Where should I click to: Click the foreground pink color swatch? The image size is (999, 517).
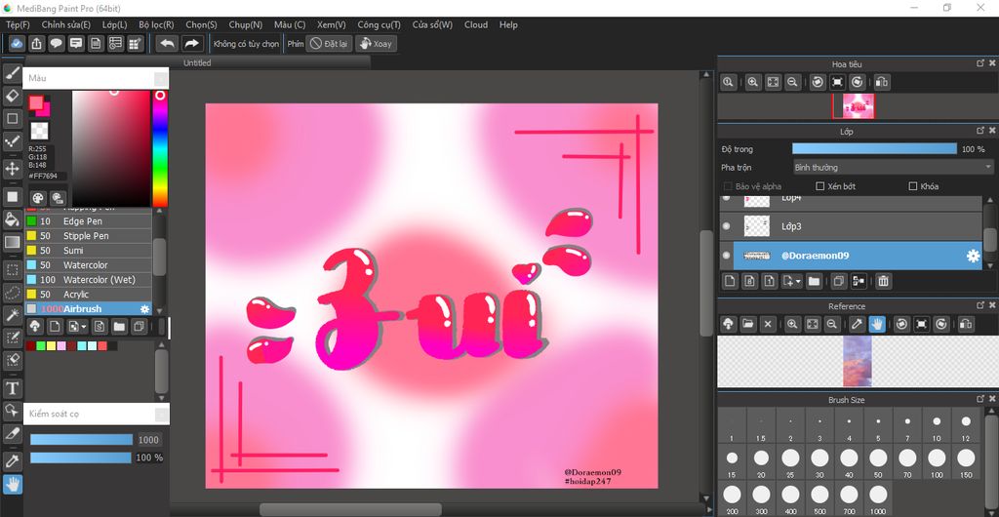click(x=36, y=103)
